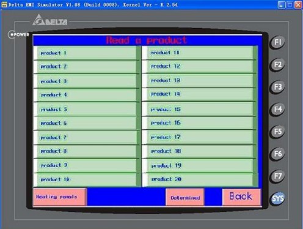The width and height of the screenshot is (303, 229).
Task: Go to the previous screen with Back
Action: 241,197
